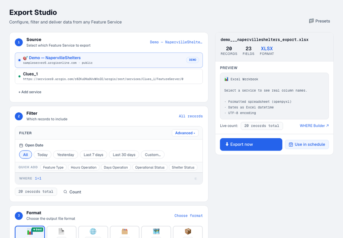343x238 pixels.
Task: Click the WHERE 1=1 clause field
Action: pyautogui.click(x=109, y=178)
